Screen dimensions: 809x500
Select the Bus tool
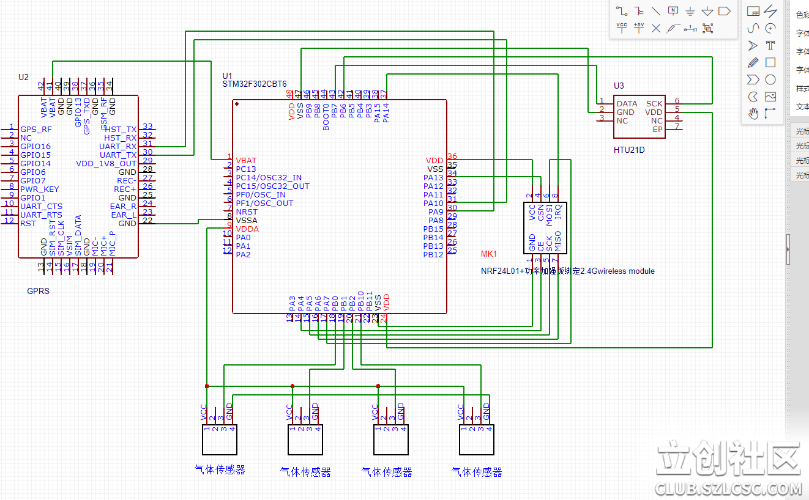coord(639,11)
